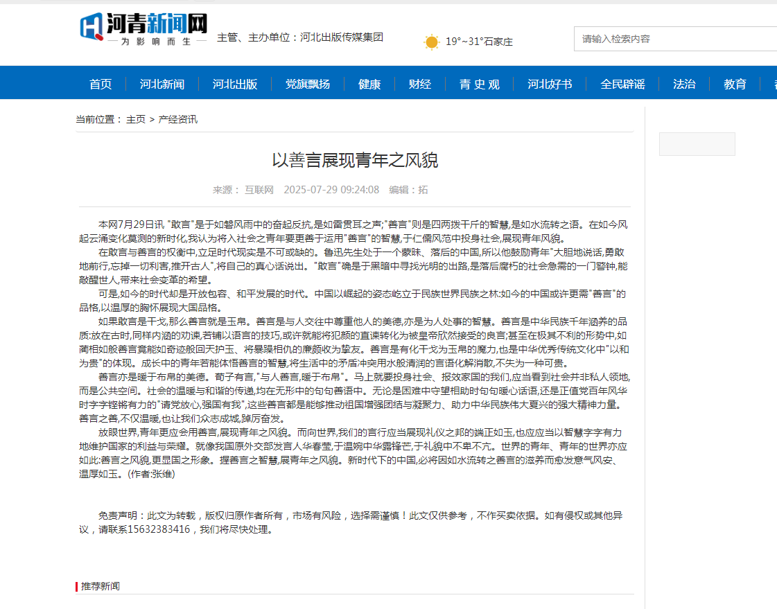The image size is (777, 609).
Task: Open the 党旗飘扬 channel
Action: click(308, 84)
